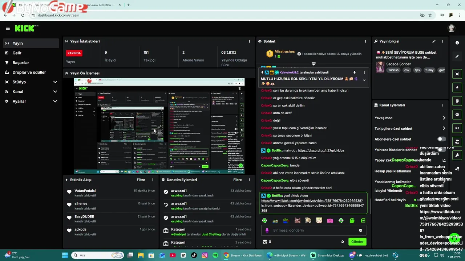This screenshot has width=465, height=261.
Task: Expand the pinned message chevron
Action: (x=364, y=80)
